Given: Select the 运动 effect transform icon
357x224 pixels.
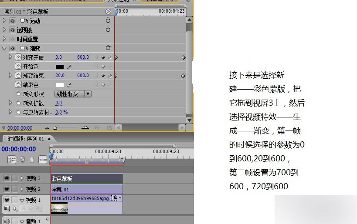Looking at the screenshot, I should (24, 21).
